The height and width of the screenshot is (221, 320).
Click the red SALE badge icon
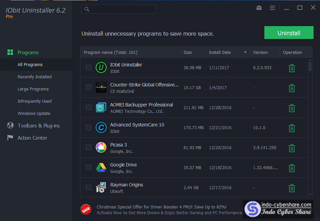coord(86,209)
